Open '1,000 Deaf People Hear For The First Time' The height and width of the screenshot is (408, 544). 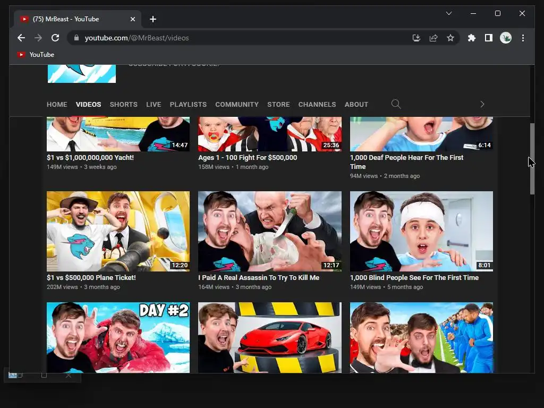tap(406, 162)
